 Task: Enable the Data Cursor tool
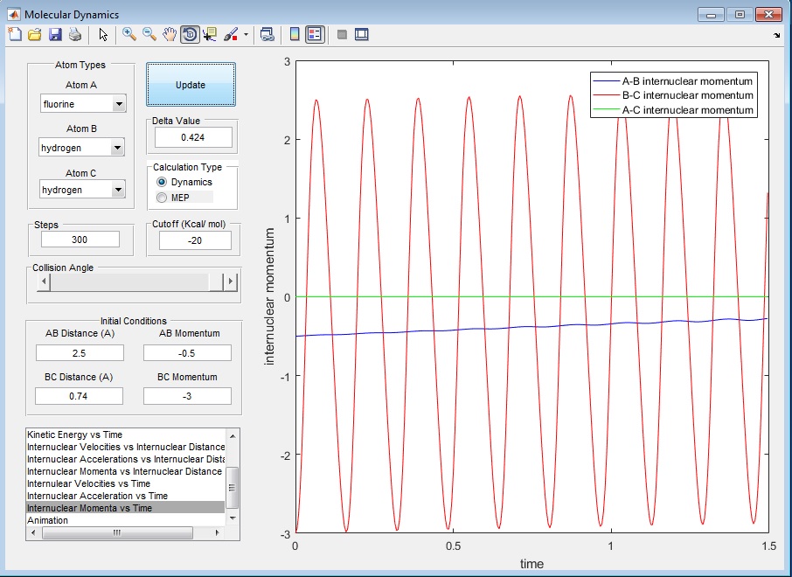210,35
